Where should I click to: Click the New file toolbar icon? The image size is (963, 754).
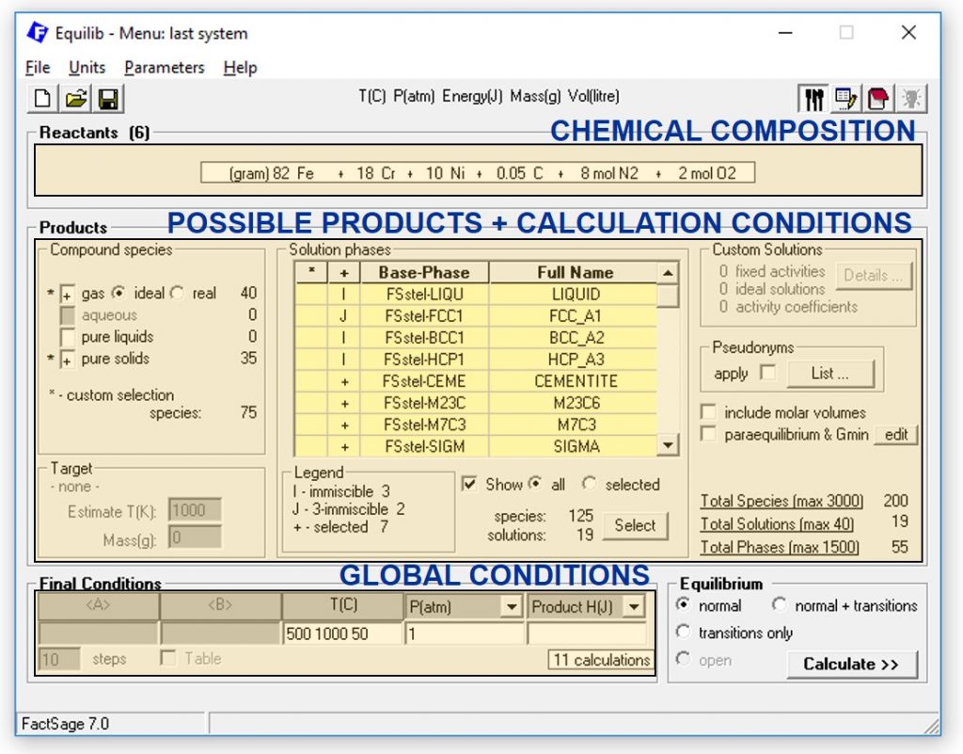click(43, 98)
